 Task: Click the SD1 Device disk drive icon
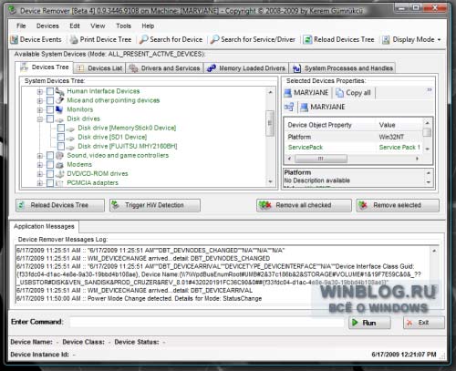pyautogui.click(x=70, y=138)
